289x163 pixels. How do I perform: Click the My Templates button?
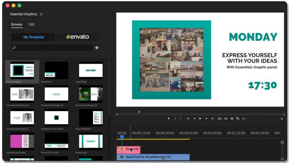coord(33,37)
